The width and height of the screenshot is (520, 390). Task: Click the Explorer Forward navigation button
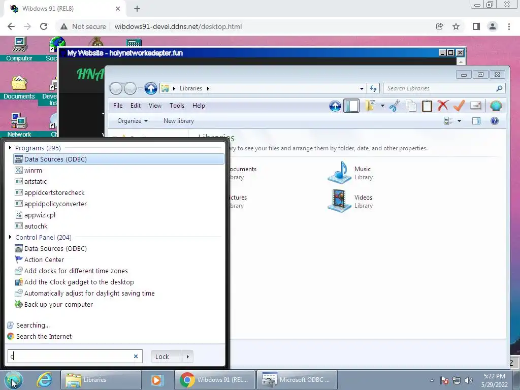130,88
